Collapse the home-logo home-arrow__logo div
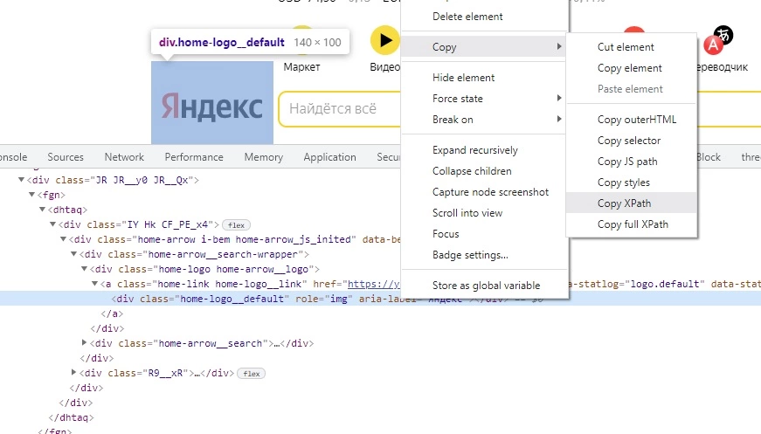The height and width of the screenshot is (434, 761). tap(84, 269)
